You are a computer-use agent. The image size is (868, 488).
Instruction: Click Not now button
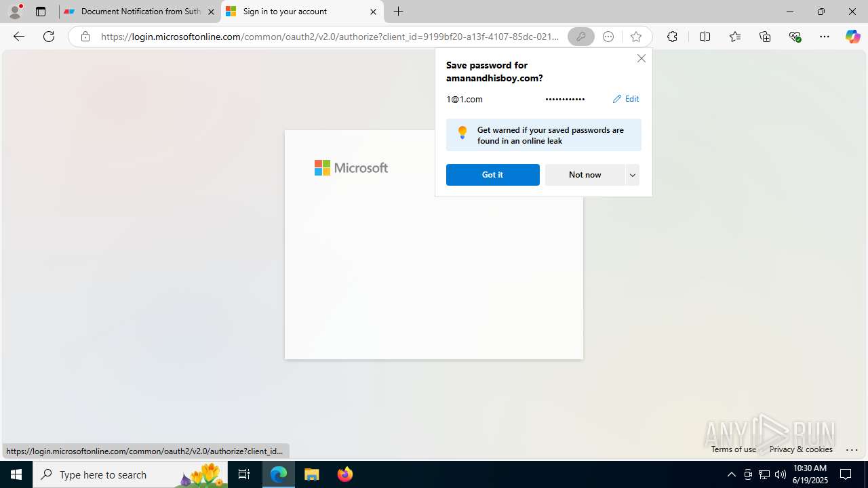[x=585, y=175]
